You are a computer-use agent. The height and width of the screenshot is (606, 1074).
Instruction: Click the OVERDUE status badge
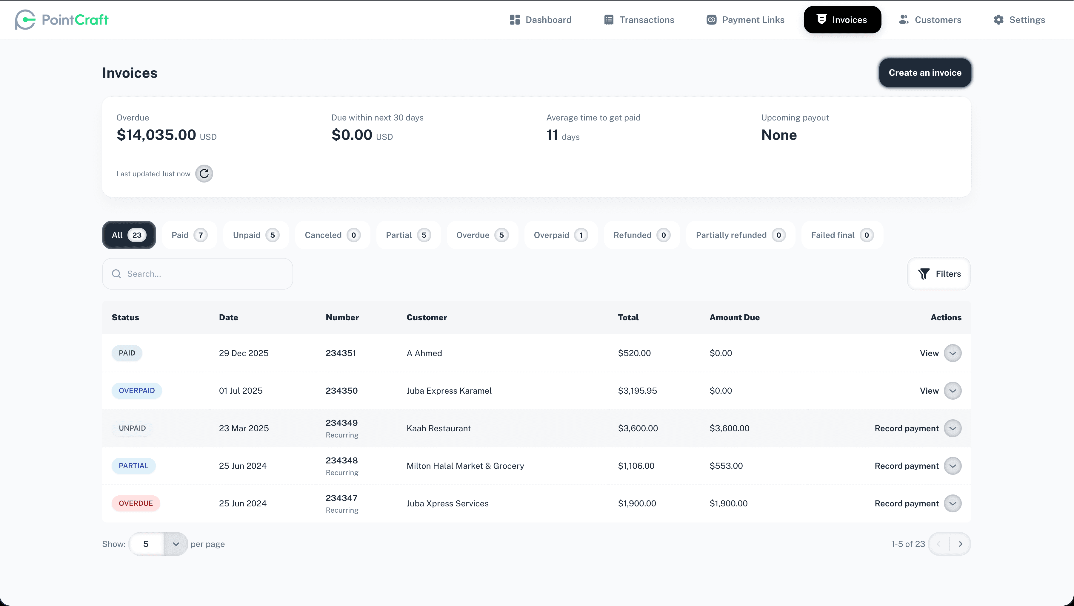136,503
